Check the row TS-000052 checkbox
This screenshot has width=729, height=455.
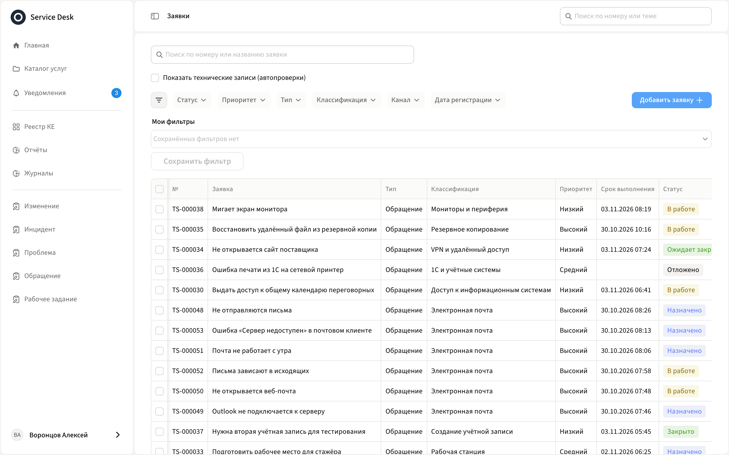(x=159, y=371)
